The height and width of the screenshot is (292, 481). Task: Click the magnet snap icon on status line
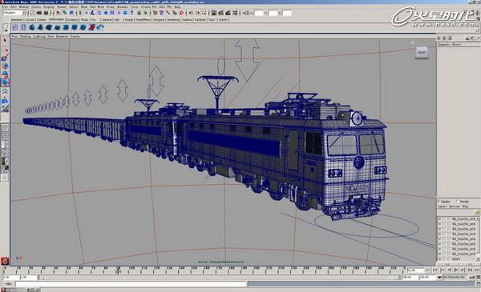tap(182, 13)
